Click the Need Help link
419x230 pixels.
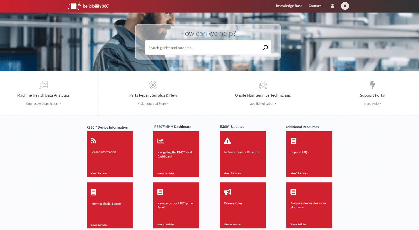(372, 104)
